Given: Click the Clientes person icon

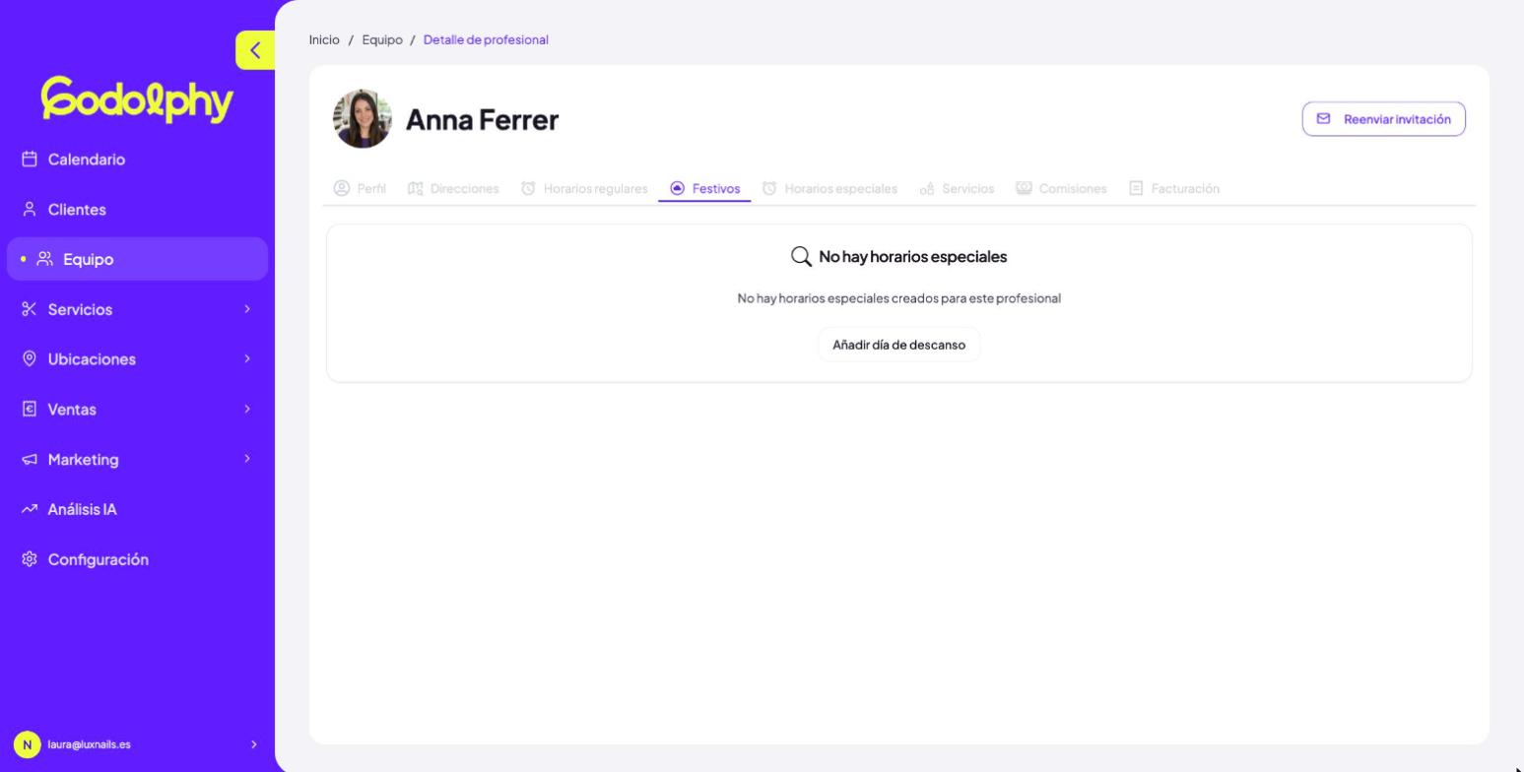Looking at the screenshot, I should [30, 210].
